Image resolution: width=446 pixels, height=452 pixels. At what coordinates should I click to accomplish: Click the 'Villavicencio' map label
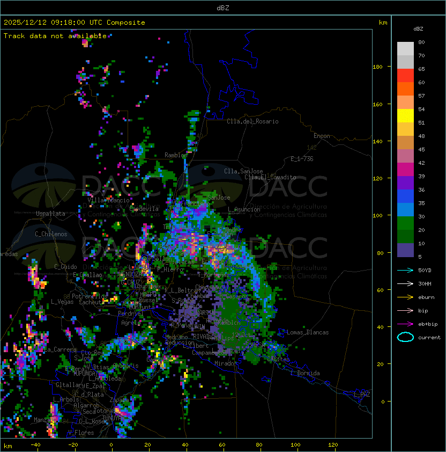108,200
